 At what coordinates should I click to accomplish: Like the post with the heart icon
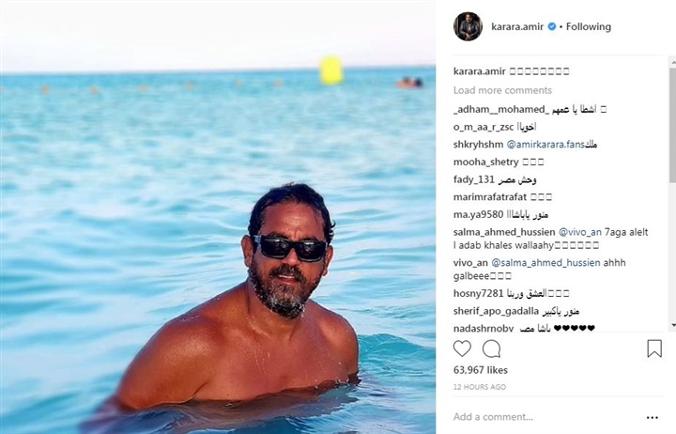[x=462, y=349]
